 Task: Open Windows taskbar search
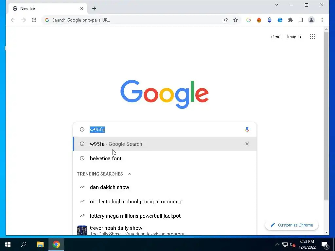tap(24, 244)
